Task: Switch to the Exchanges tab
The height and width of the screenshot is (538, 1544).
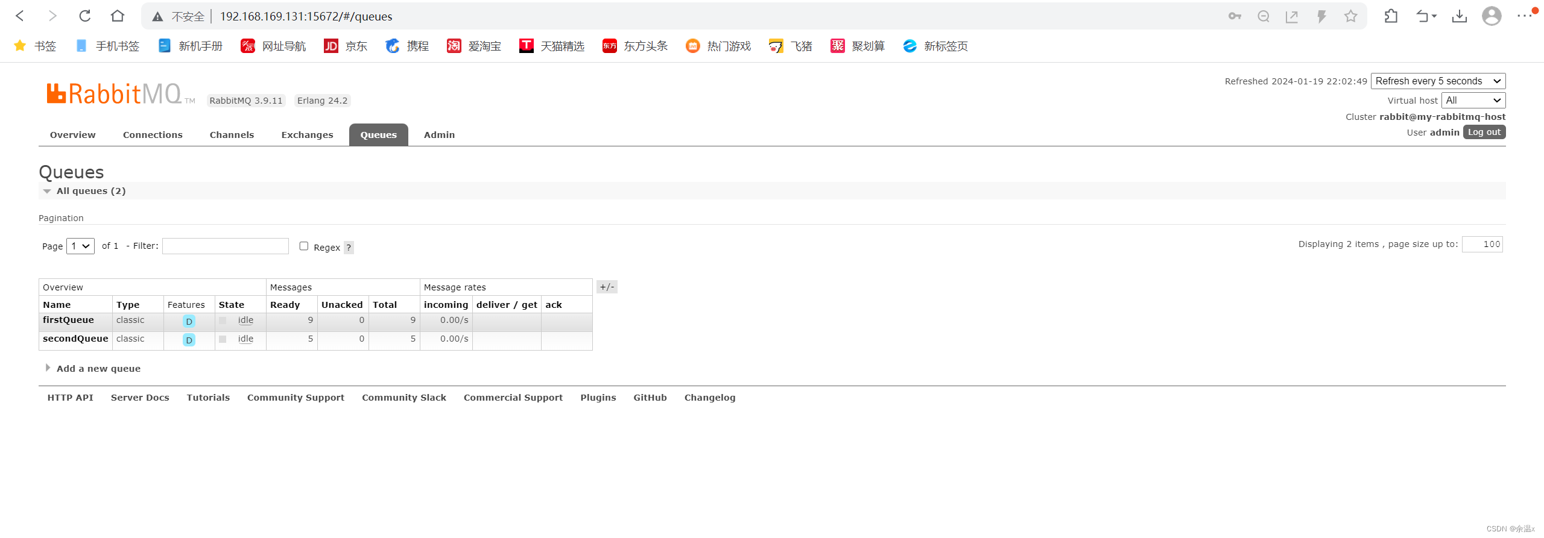Action: 307,135
